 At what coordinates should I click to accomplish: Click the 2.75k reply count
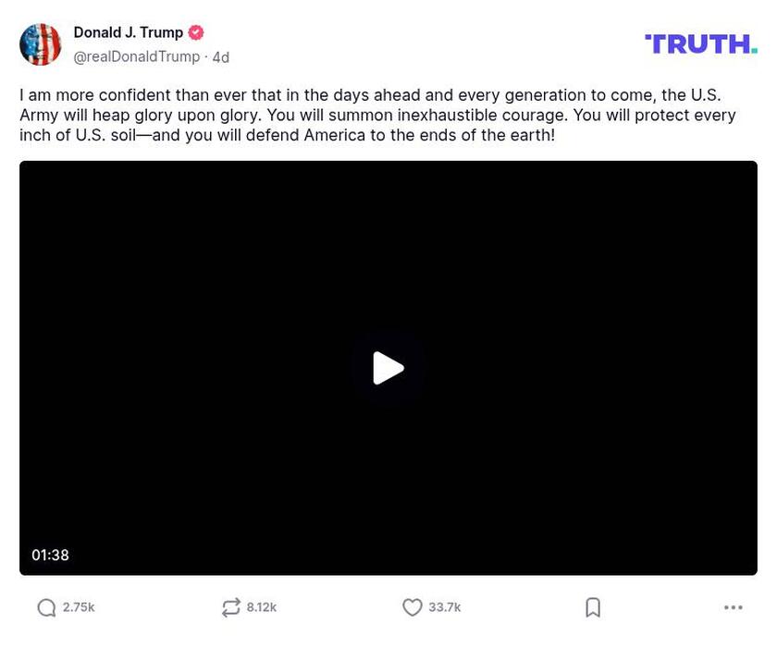point(79,607)
